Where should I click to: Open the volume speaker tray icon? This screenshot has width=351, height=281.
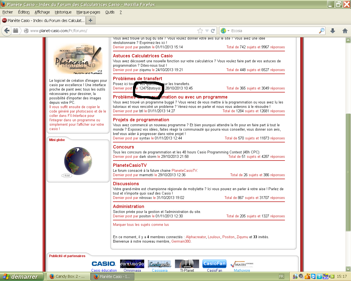pos(301,276)
